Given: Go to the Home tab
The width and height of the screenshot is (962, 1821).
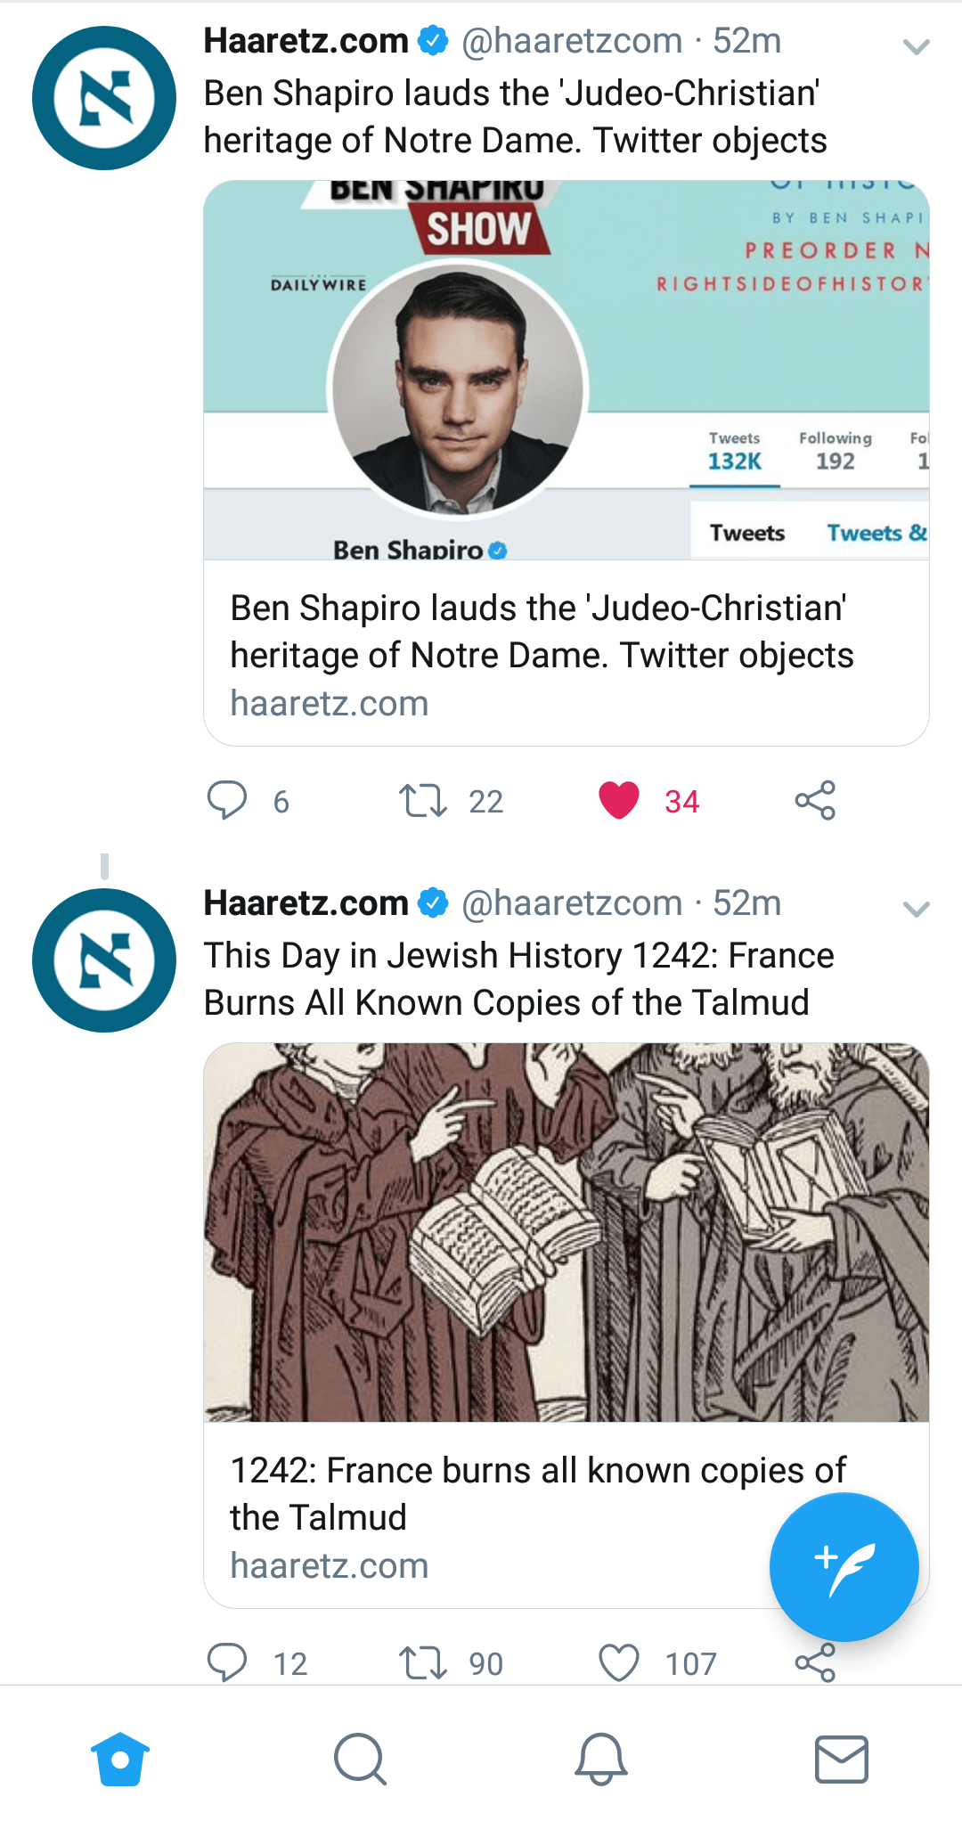Looking at the screenshot, I should click(x=120, y=1759).
